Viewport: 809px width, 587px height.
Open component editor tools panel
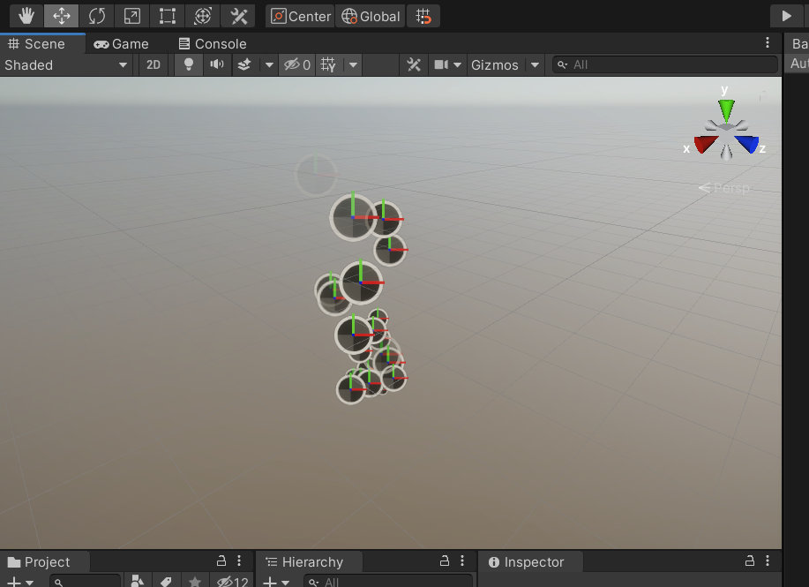(413, 65)
